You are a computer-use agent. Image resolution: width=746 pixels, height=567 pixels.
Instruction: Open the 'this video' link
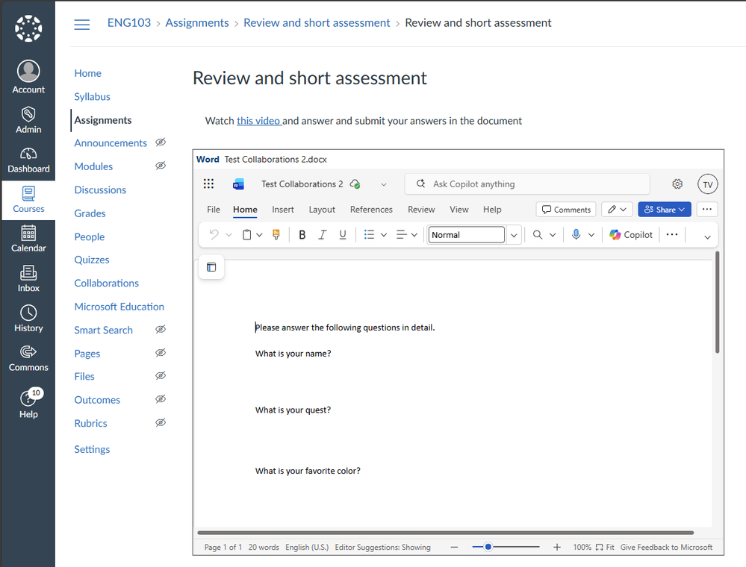pyautogui.click(x=258, y=121)
